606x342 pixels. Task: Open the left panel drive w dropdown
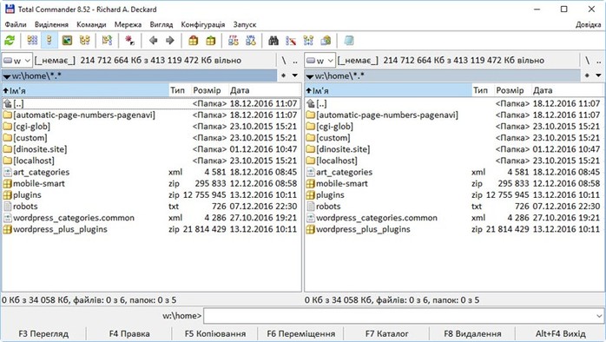pyautogui.click(x=17, y=61)
